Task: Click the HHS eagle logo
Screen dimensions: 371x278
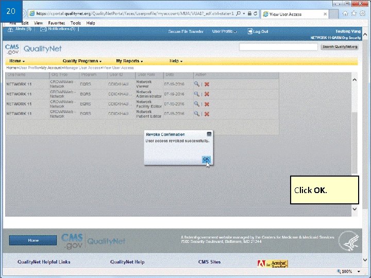Action: (x=349, y=241)
